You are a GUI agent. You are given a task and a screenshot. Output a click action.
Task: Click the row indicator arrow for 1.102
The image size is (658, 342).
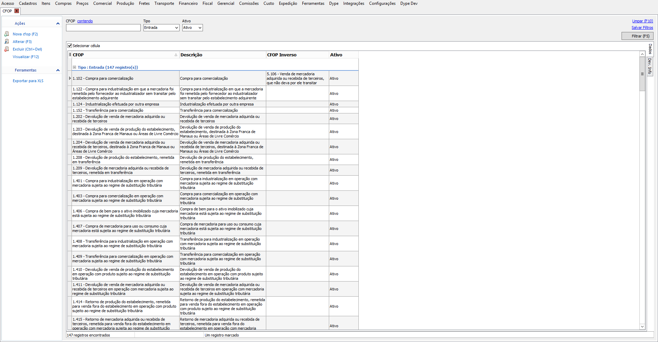pyautogui.click(x=70, y=78)
